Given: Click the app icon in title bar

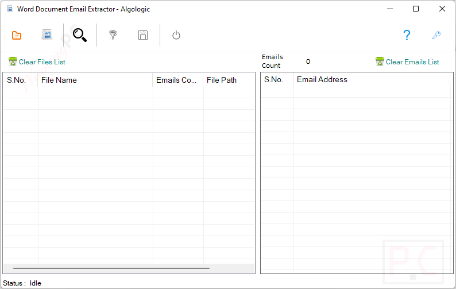Looking at the screenshot, I should point(10,9).
